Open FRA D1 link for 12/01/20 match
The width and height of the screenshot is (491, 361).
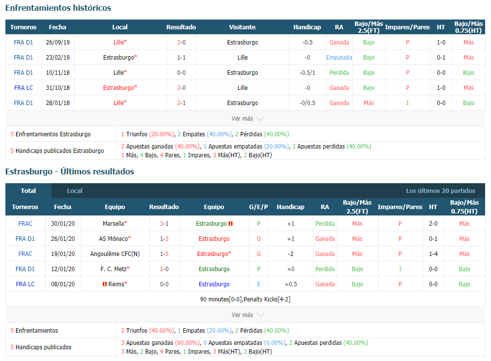(x=25, y=269)
